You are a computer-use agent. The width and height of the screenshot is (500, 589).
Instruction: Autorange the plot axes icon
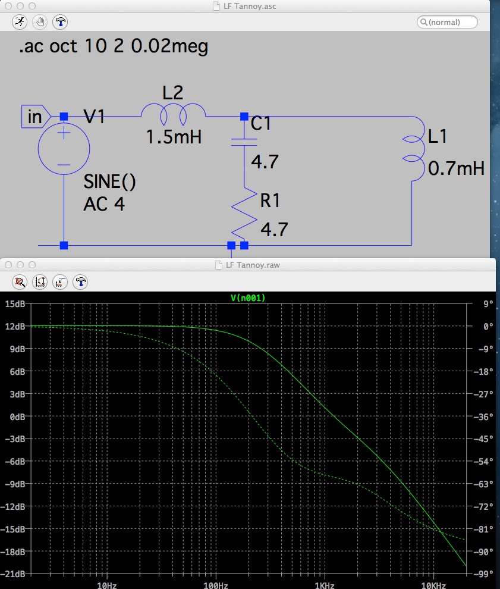pyautogui.click(x=40, y=281)
